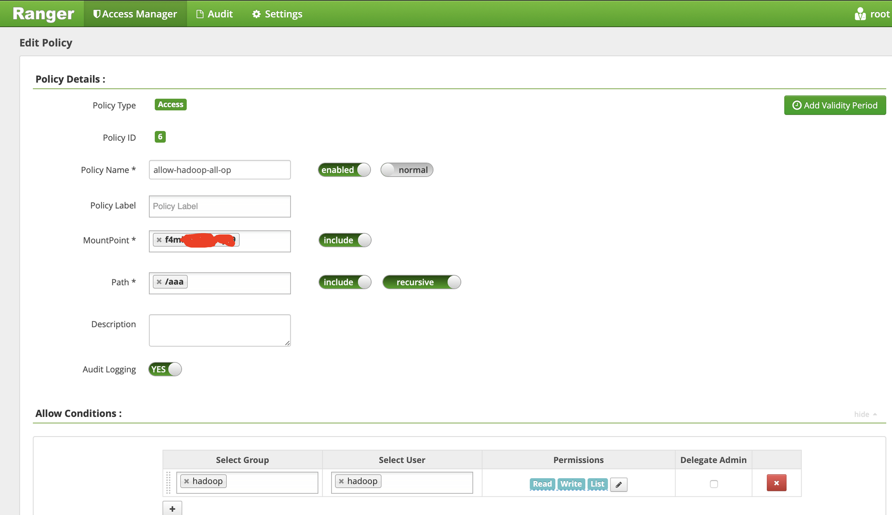Toggle the Audit Logging YES switch
The width and height of the screenshot is (892, 515).
(x=165, y=369)
